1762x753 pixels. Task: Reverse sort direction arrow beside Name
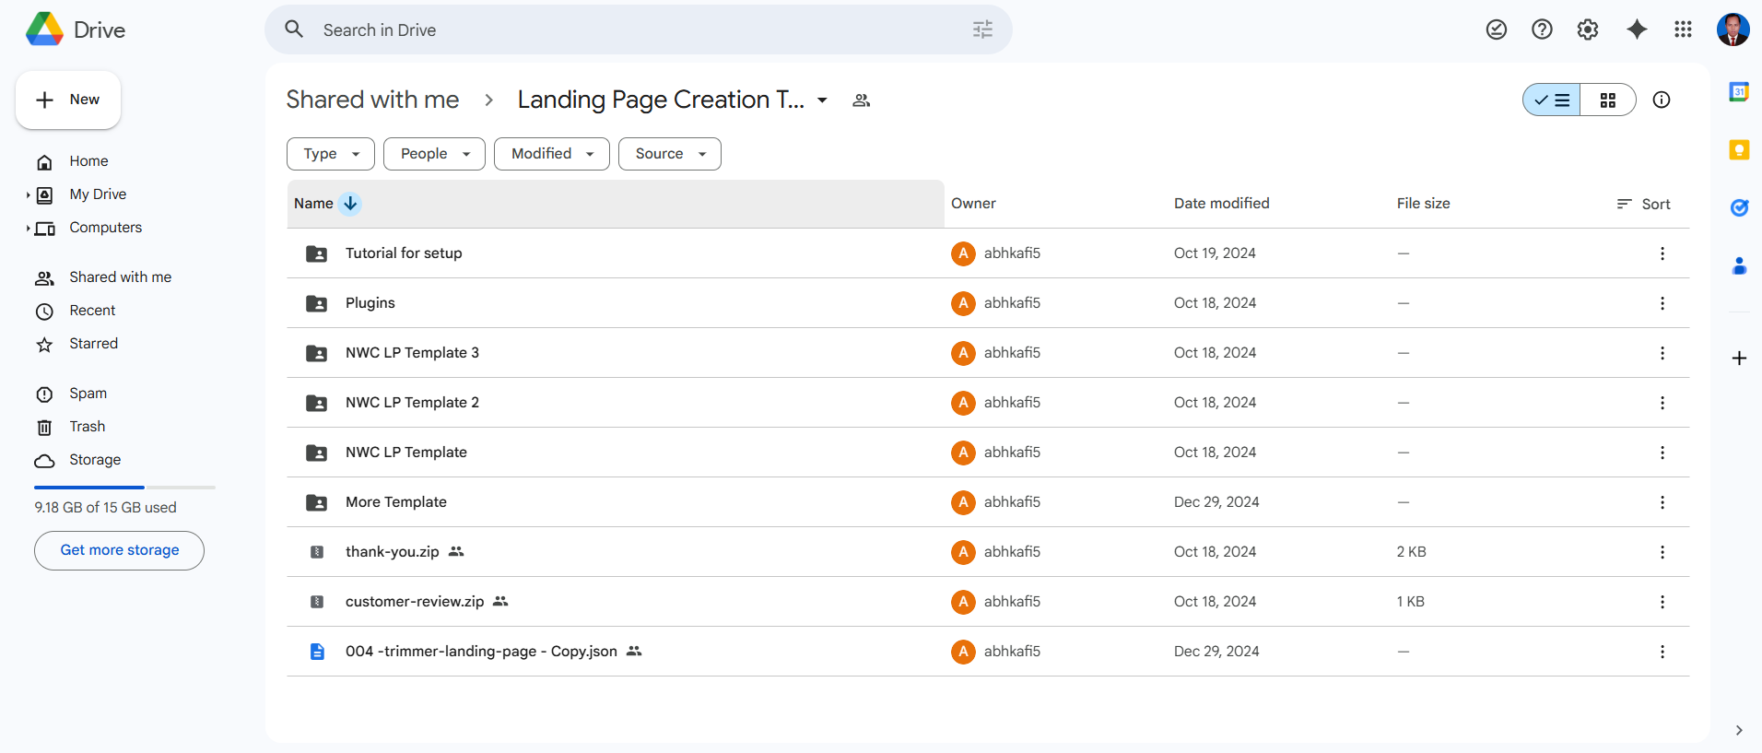(350, 204)
